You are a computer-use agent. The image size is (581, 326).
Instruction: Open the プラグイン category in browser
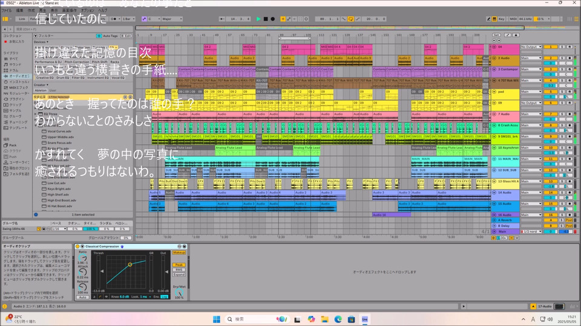pyautogui.click(x=15, y=98)
